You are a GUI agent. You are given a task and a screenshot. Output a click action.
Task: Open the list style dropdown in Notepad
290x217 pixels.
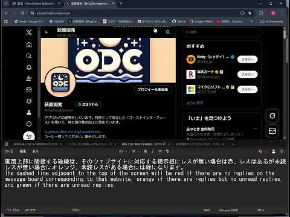(135, 151)
